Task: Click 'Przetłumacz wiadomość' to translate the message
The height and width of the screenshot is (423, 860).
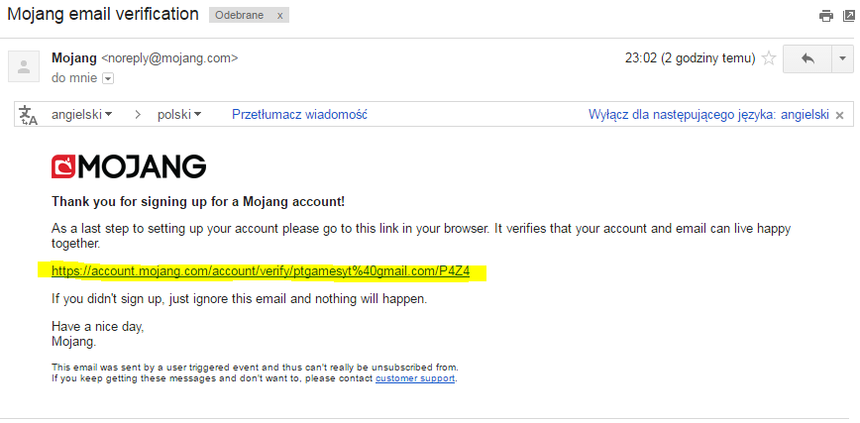Action: (x=299, y=115)
